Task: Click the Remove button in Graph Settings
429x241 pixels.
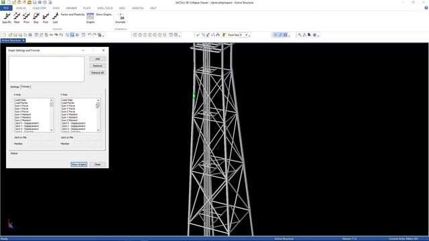Action: click(98, 66)
